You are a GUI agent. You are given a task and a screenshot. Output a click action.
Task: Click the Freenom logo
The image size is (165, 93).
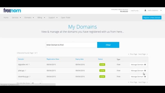click(x=12, y=10)
